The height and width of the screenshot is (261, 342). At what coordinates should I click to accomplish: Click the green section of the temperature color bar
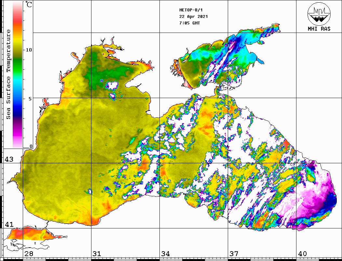18,65
